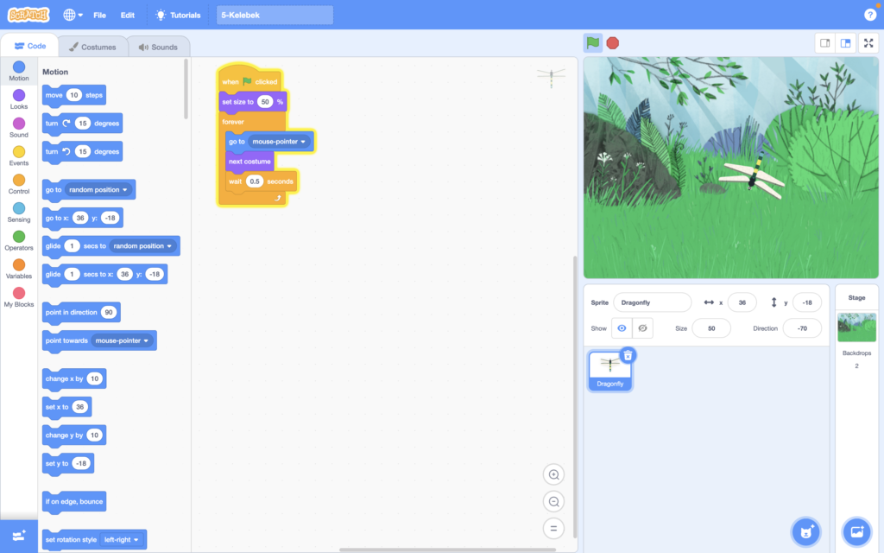Viewport: 884px width, 553px height.
Task: Enter full screen stage mode
Action: pyautogui.click(x=868, y=43)
